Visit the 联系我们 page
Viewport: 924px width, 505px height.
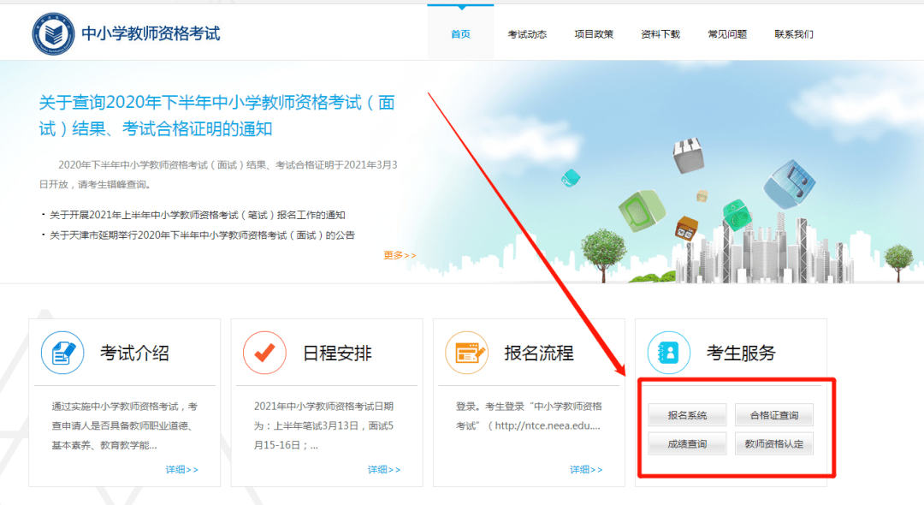pyautogui.click(x=794, y=34)
